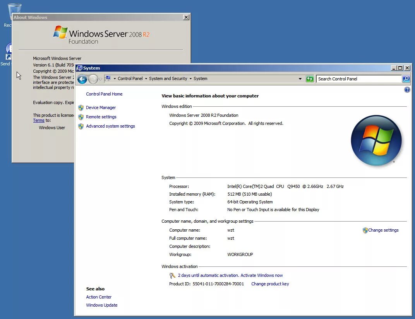The image size is (415, 319).
Task: Close the About Windows dialog
Action: coord(186,17)
